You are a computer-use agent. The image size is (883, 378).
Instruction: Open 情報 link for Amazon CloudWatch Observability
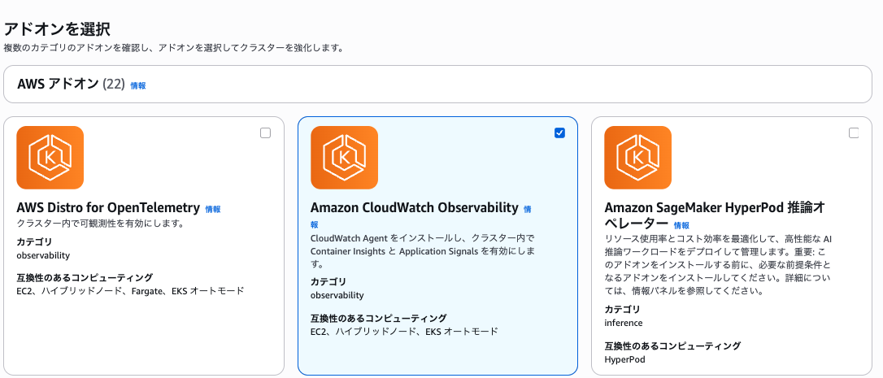(x=527, y=209)
